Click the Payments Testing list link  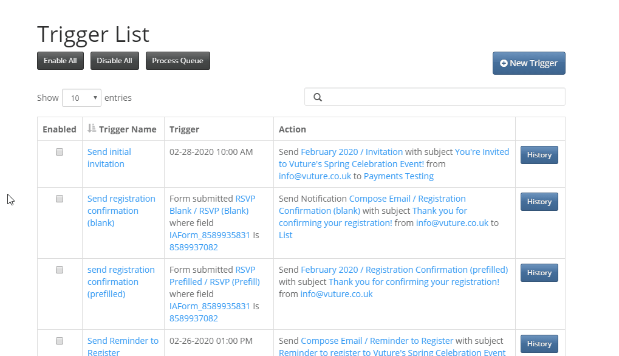click(398, 176)
